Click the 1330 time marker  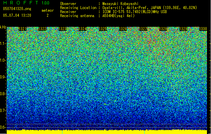pyautogui.click(x=203, y=29)
